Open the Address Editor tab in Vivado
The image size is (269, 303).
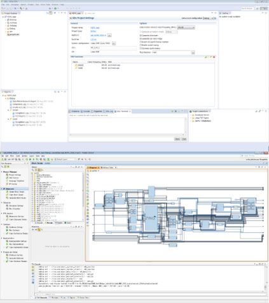[x=108, y=168]
